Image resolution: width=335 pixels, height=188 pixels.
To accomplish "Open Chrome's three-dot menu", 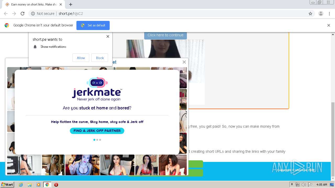I will [x=329, y=14].
